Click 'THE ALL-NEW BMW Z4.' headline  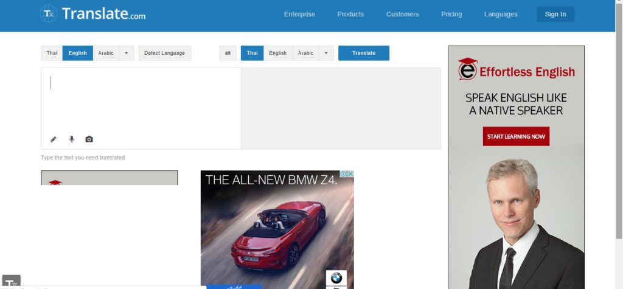point(271,180)
